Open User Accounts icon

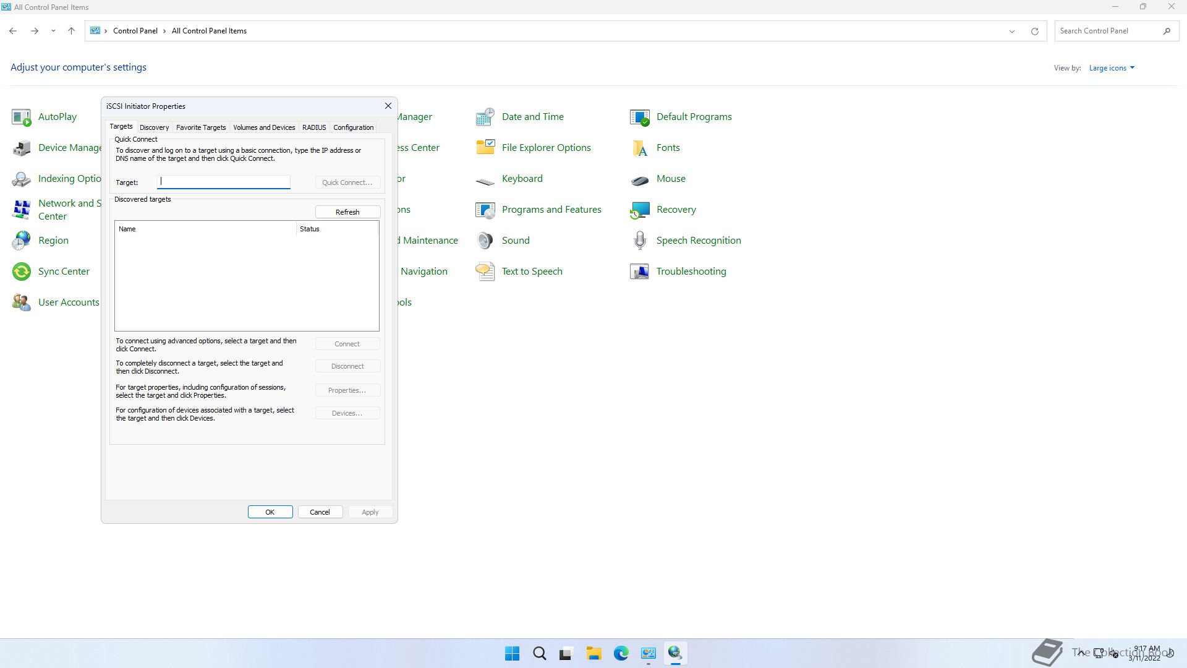[22, 302]
